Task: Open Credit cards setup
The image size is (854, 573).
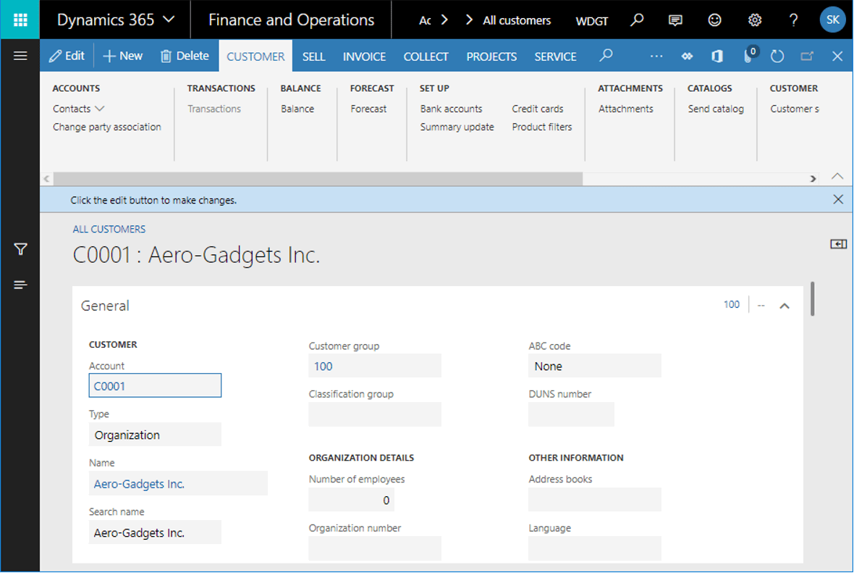Action: pos(538,109)
